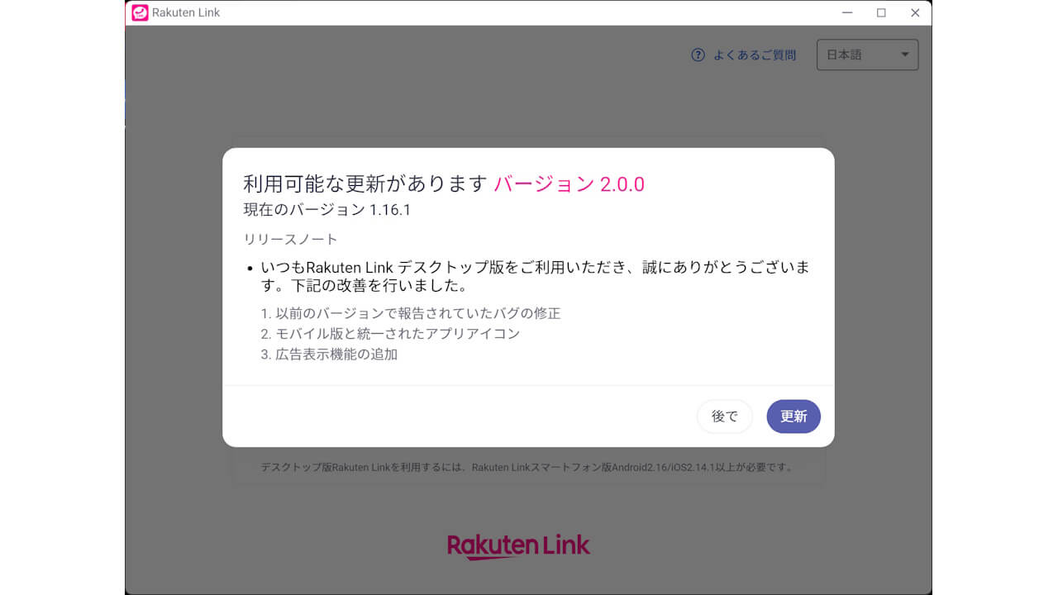
Task: Close the Rakuten Link window
Action: pyautogui.click(x=915, y=12)
